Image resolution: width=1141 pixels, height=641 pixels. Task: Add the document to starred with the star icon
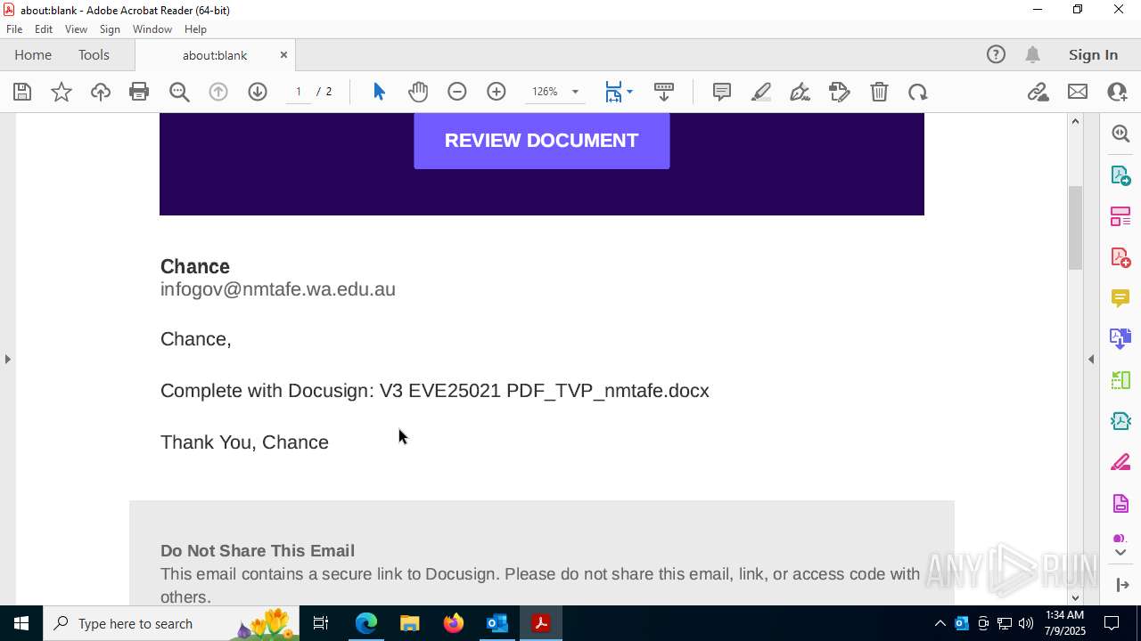pos(62,92)
